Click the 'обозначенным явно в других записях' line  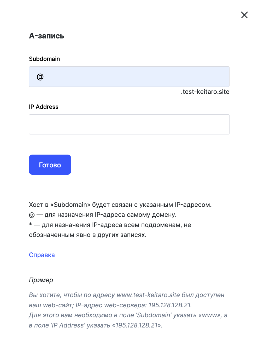(88, 235)
